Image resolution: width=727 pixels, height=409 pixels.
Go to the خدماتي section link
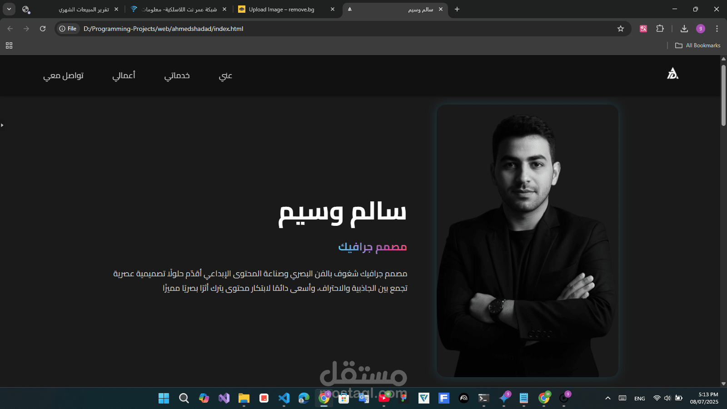(177, 75)
